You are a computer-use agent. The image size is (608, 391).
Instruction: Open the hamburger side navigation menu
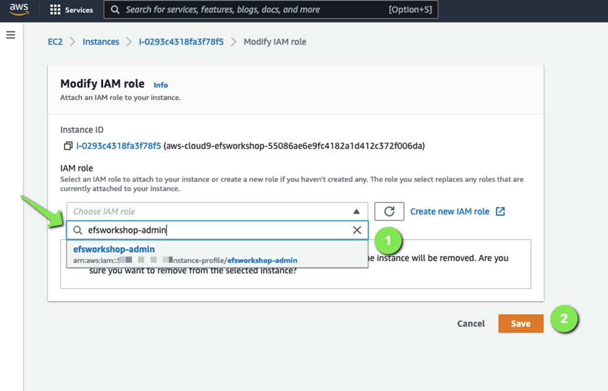coord(11,35)
